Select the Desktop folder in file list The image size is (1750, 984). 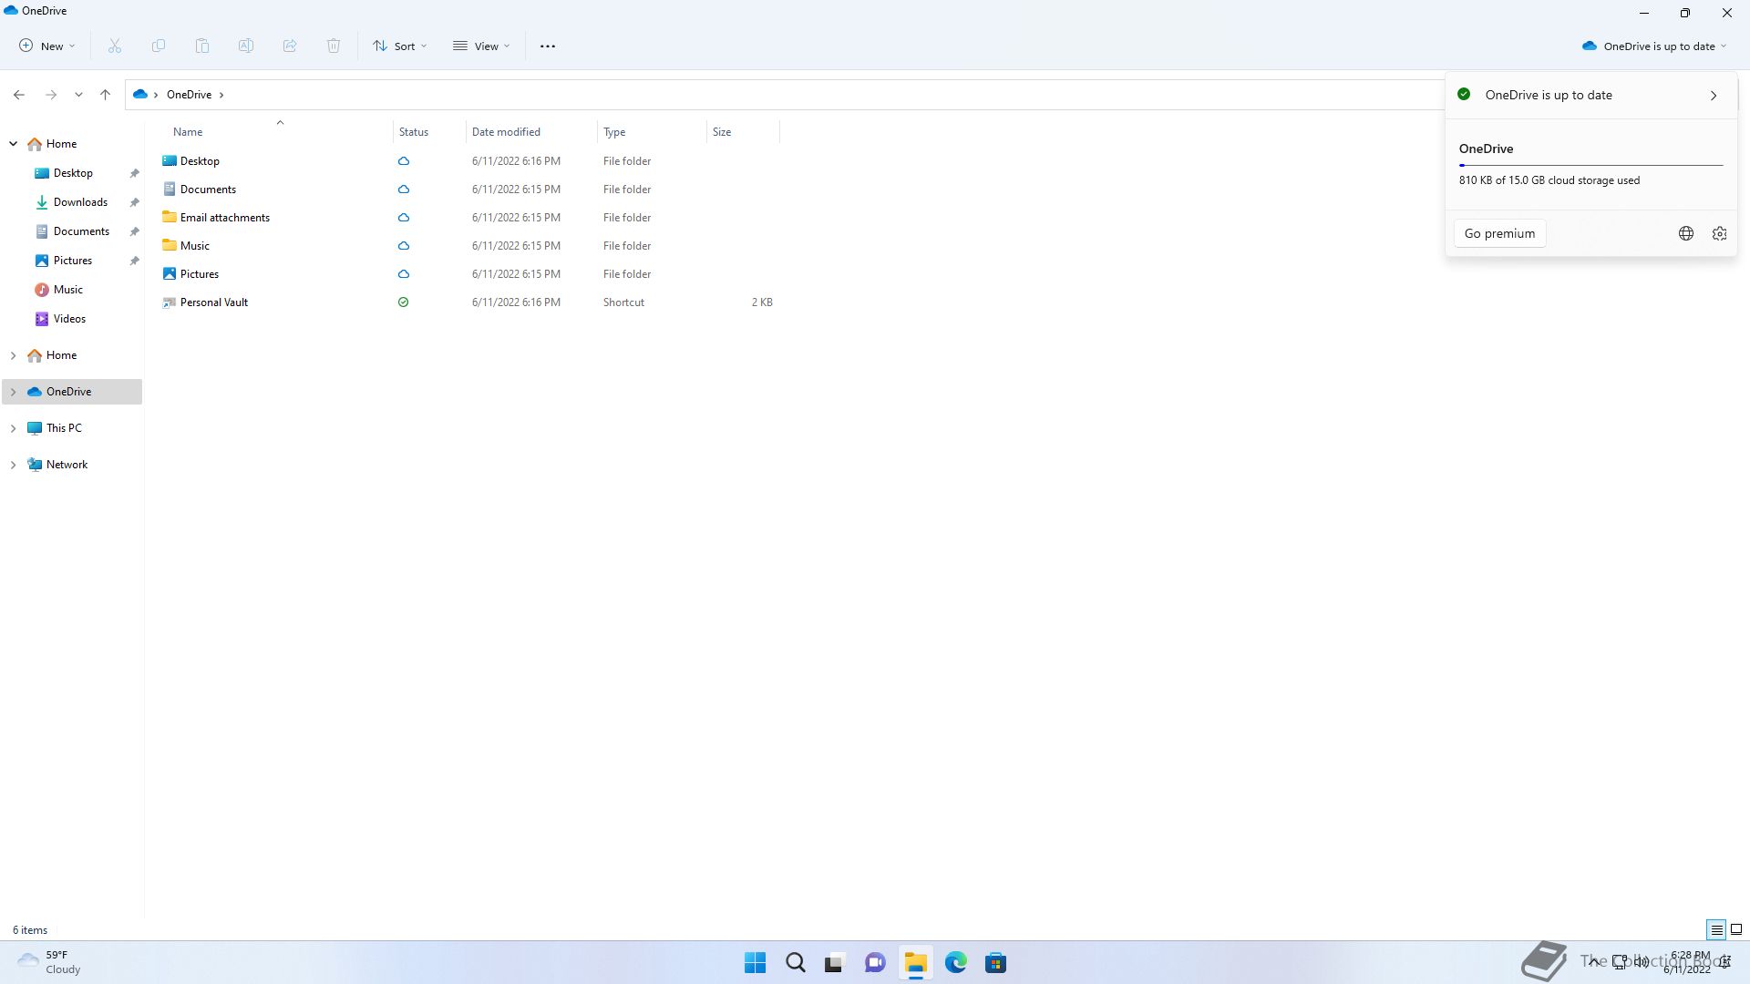pyautogui.click(x=200, y=161)
